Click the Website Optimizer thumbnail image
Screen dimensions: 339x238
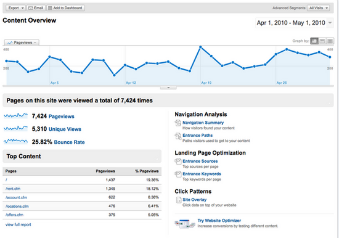click(185, 224)
